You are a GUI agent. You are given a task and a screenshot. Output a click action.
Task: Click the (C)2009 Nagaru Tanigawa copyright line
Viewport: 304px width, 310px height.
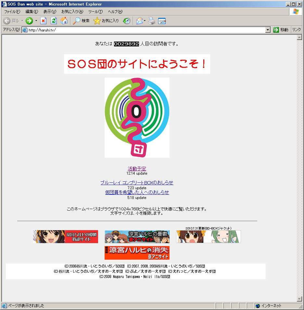[x=134, y=277]
